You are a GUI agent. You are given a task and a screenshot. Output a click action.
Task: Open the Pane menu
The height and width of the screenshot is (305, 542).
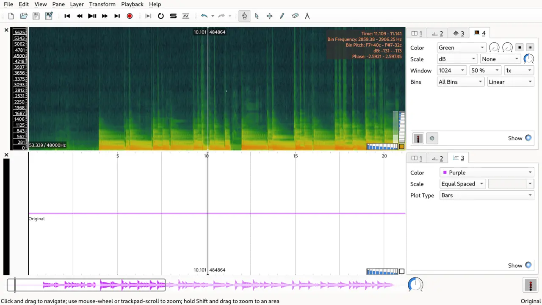coord(58,4)
